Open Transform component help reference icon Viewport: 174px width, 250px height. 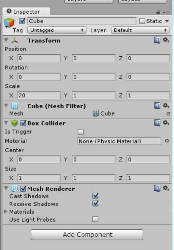point(157,40)
